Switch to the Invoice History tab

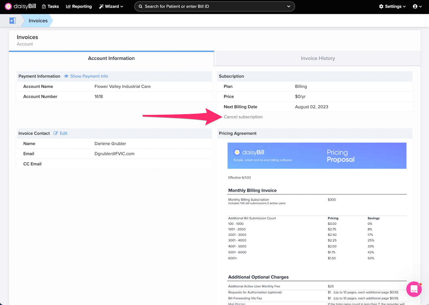[x=317, y=58]
